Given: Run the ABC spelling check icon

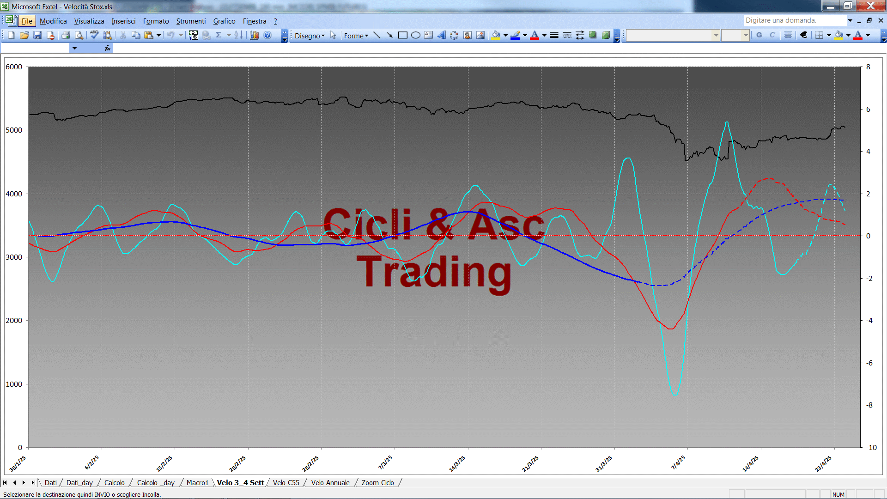Looking at the screenshot, I should [x=94, y=35].
